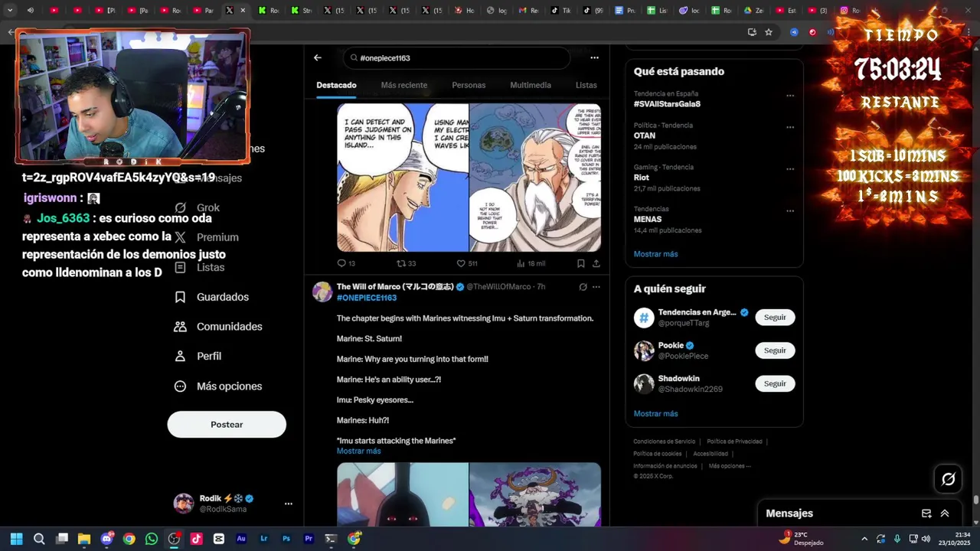Open Comunidades in the sidebar
Viewport: 980px width, 551px height.
[x=218, y=327]
